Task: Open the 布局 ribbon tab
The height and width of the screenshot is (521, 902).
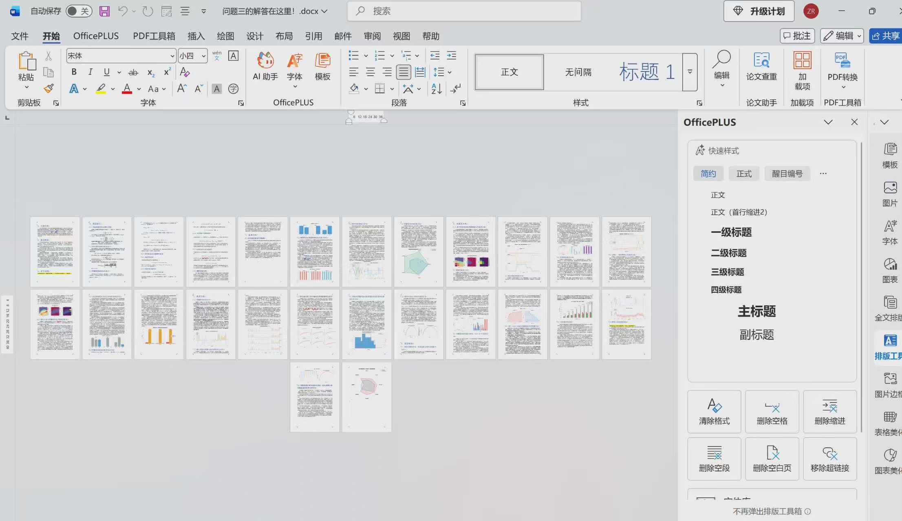Action: point(284,36)
